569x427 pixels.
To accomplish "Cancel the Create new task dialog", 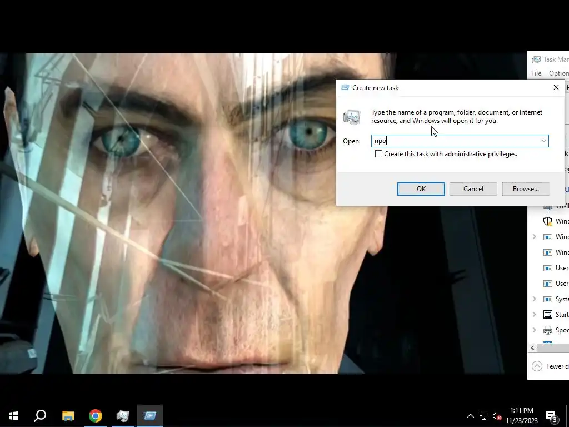I will (473, 189).
